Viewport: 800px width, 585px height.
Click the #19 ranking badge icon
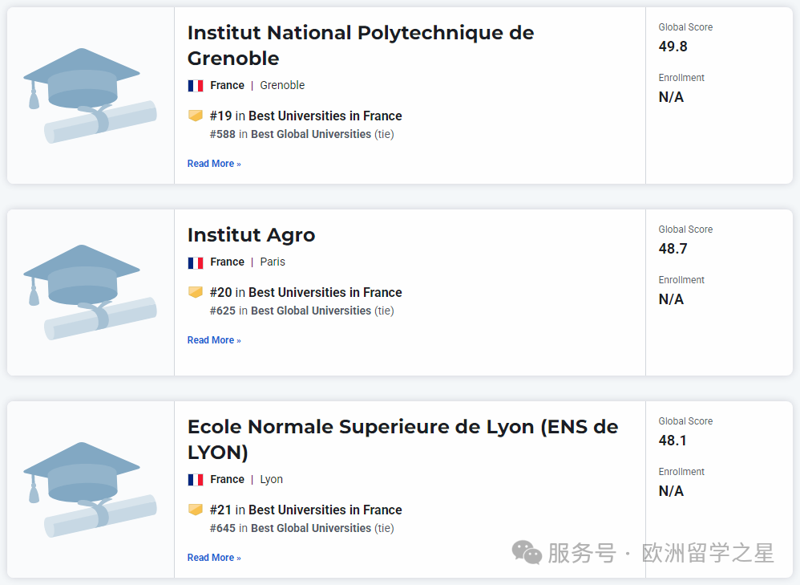coord(196,116)
